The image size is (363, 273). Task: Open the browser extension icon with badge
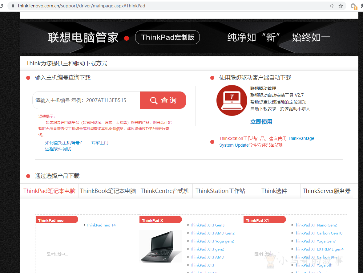click(x=353, y=6)
